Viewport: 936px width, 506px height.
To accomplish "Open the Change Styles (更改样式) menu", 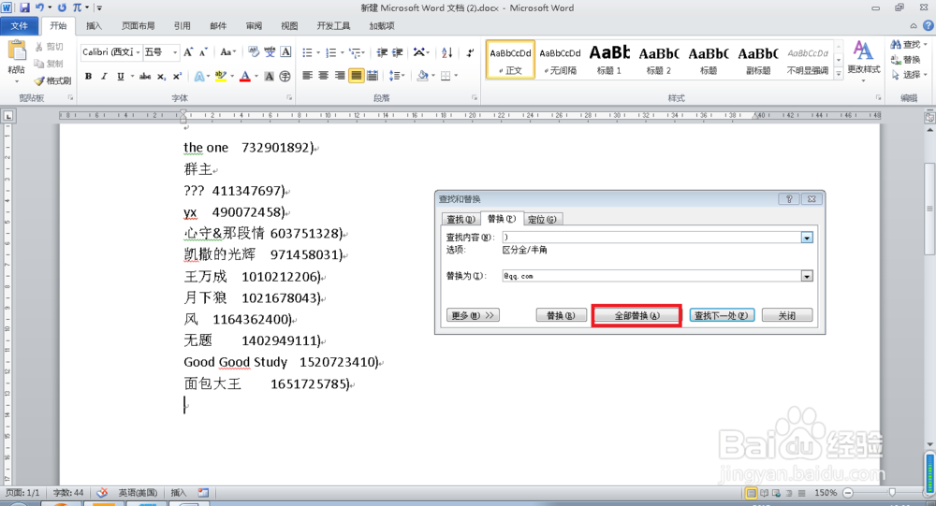I will pyautogui.click(x=864, y=60).
